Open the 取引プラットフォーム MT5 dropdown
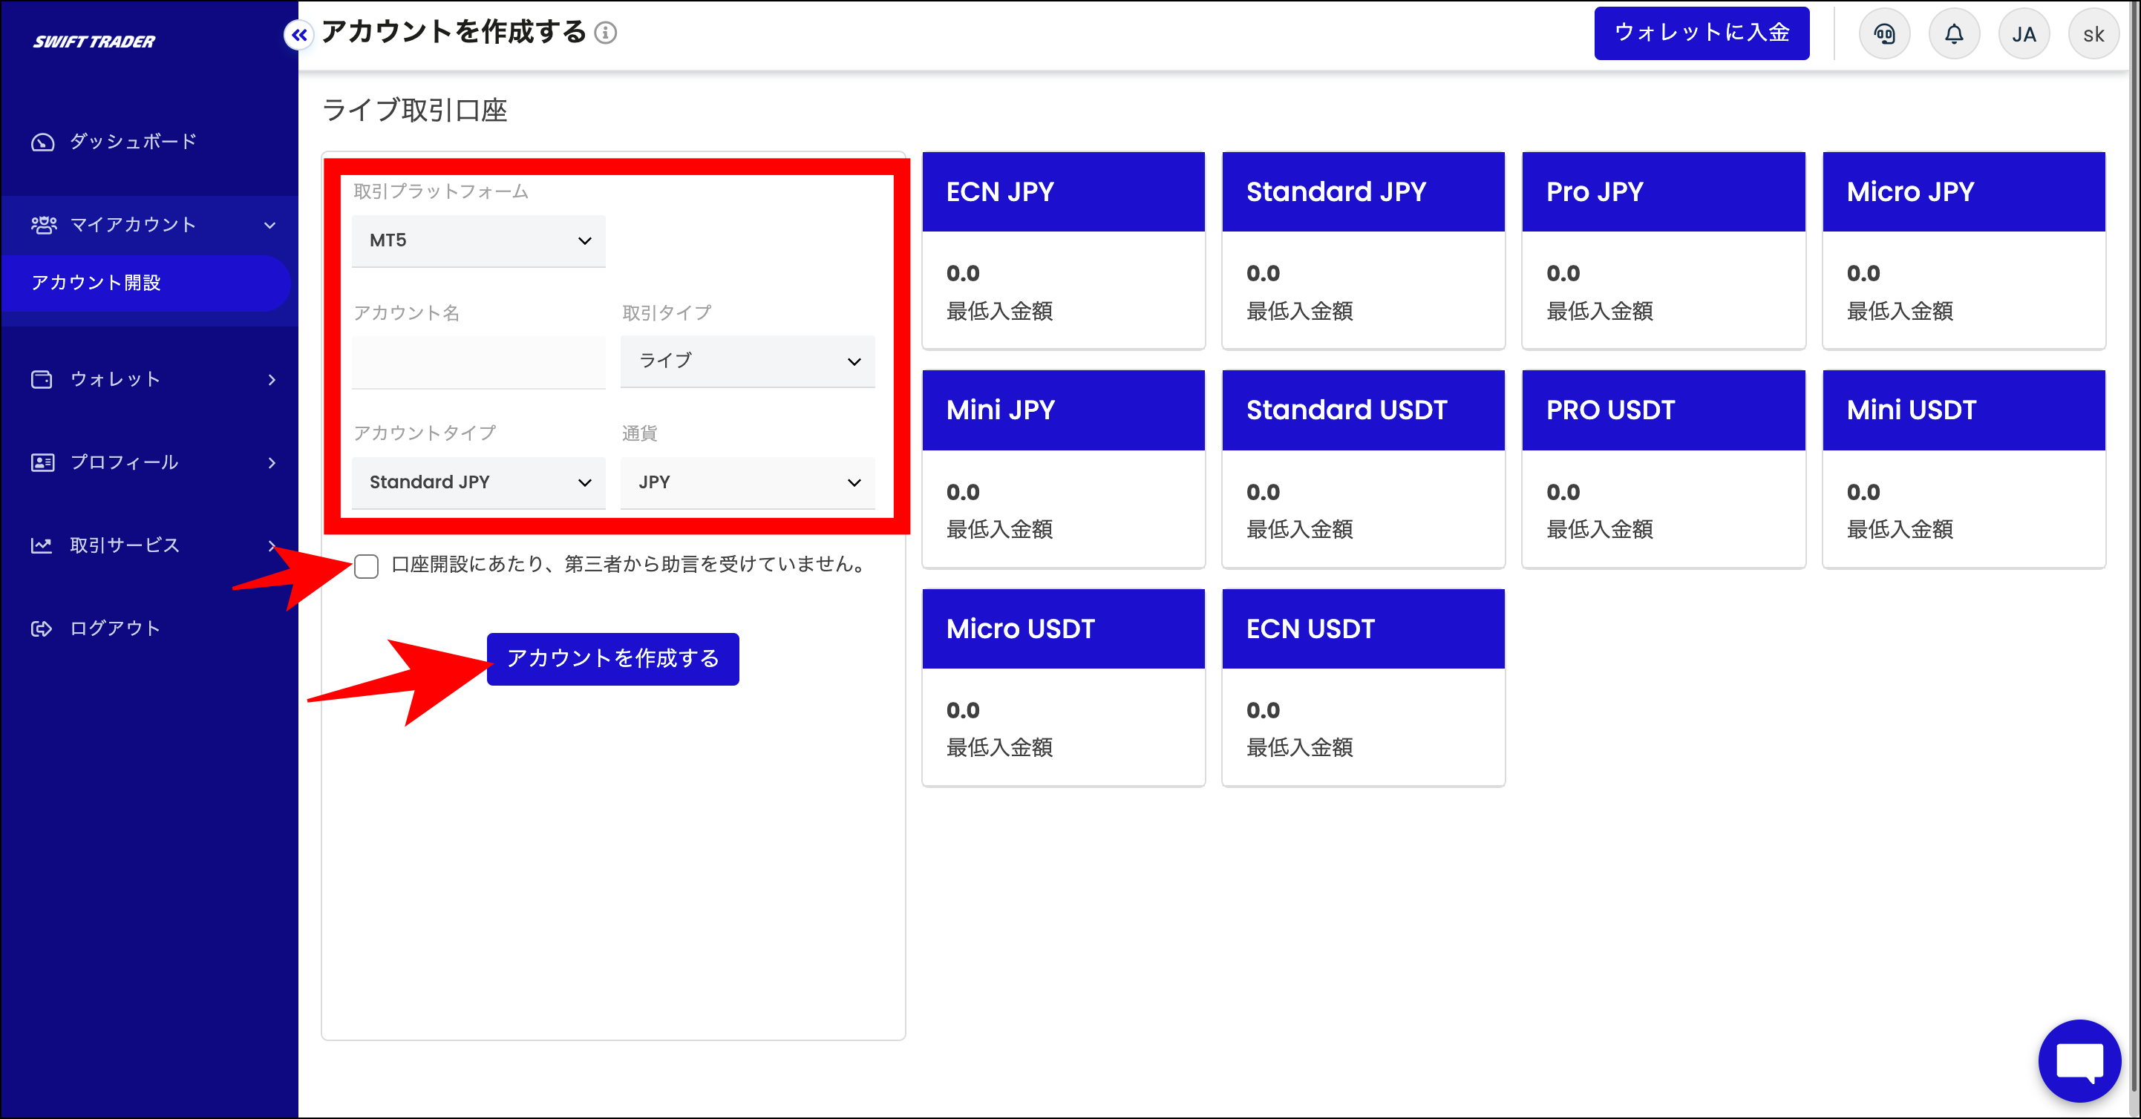 pyautogui.click(x=479, y=241)
